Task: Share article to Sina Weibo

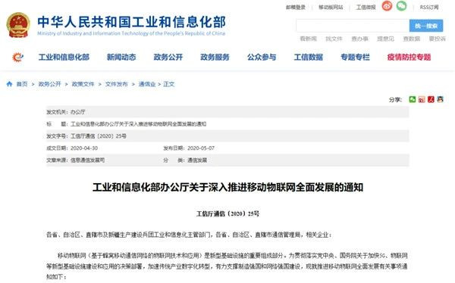Action: (x=422, y=99)
